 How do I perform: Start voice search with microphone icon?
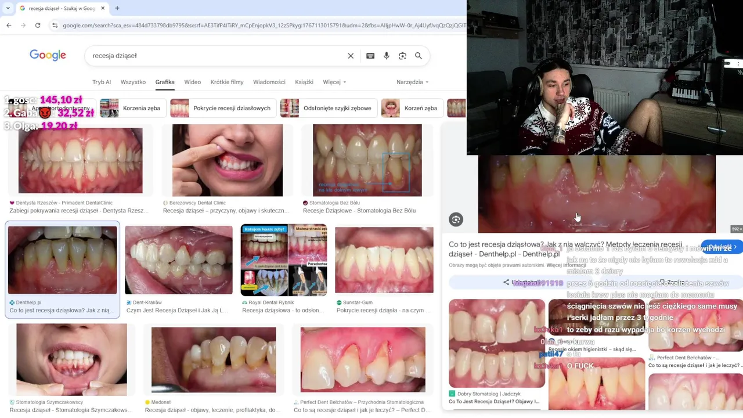coord(387,56)
